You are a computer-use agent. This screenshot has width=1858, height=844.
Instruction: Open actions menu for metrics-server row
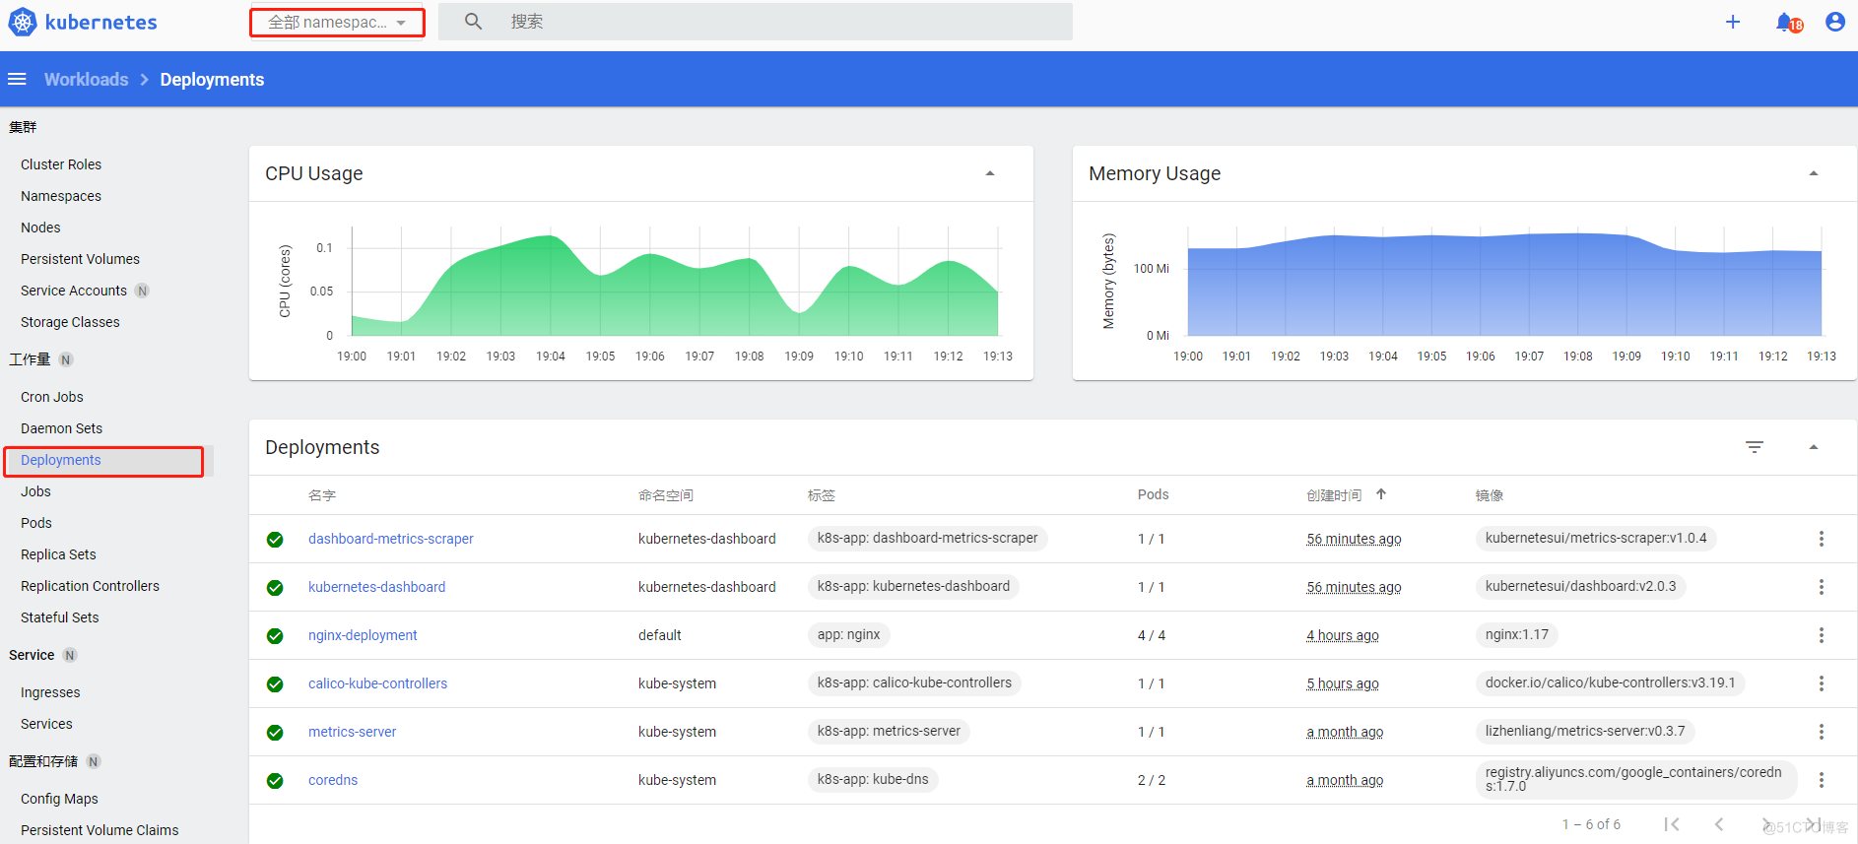coord(1822,732)
